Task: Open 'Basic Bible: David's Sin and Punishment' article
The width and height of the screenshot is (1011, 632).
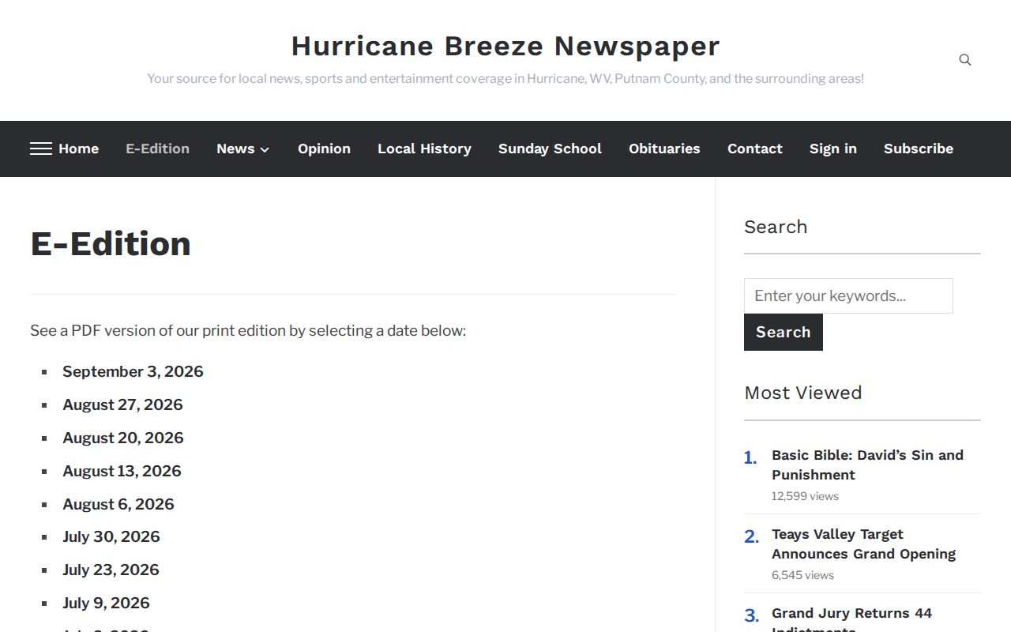Action: pos(867,465)
